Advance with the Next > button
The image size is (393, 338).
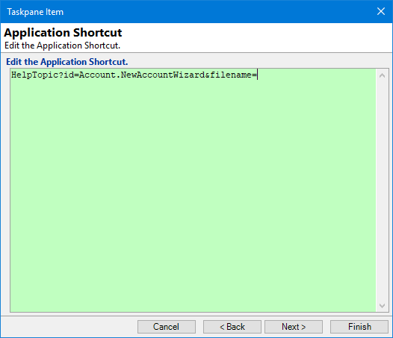coord(294,327)
